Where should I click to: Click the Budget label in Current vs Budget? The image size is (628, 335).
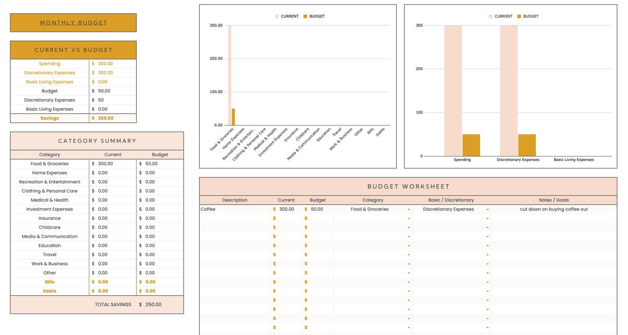(49, 91)
